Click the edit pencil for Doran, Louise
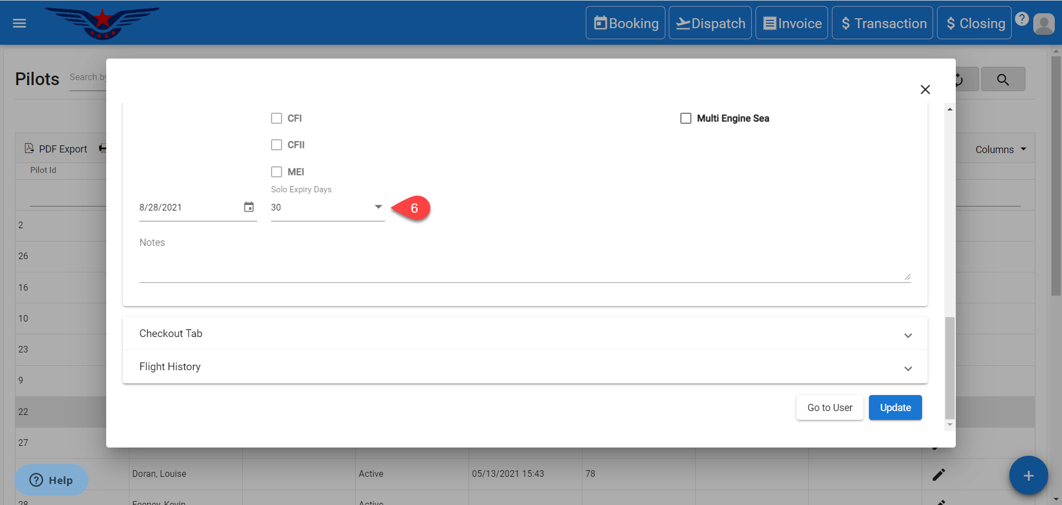Viewport: 1062px width, 505px height. pos(939,475)
